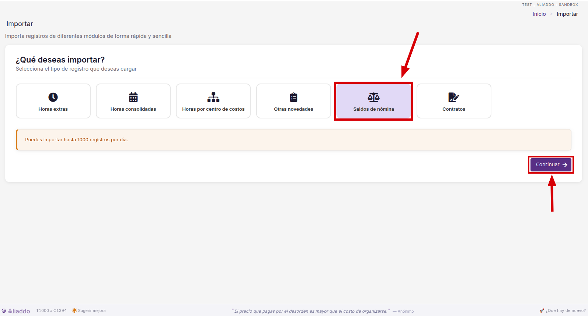Select the Horas extras clock icon
The height and width of the screenshot is (316, 588).
(53, 97)
